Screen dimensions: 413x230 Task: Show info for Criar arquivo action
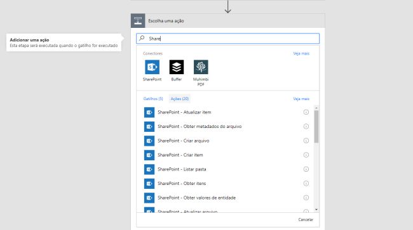click(x=306, y=141)
